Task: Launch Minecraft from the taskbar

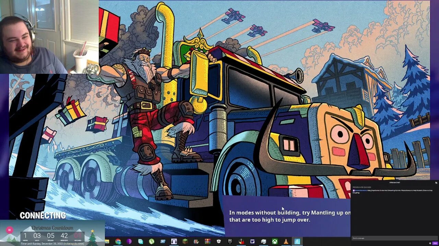Action: pyautogui.click(x=185, y=242)
